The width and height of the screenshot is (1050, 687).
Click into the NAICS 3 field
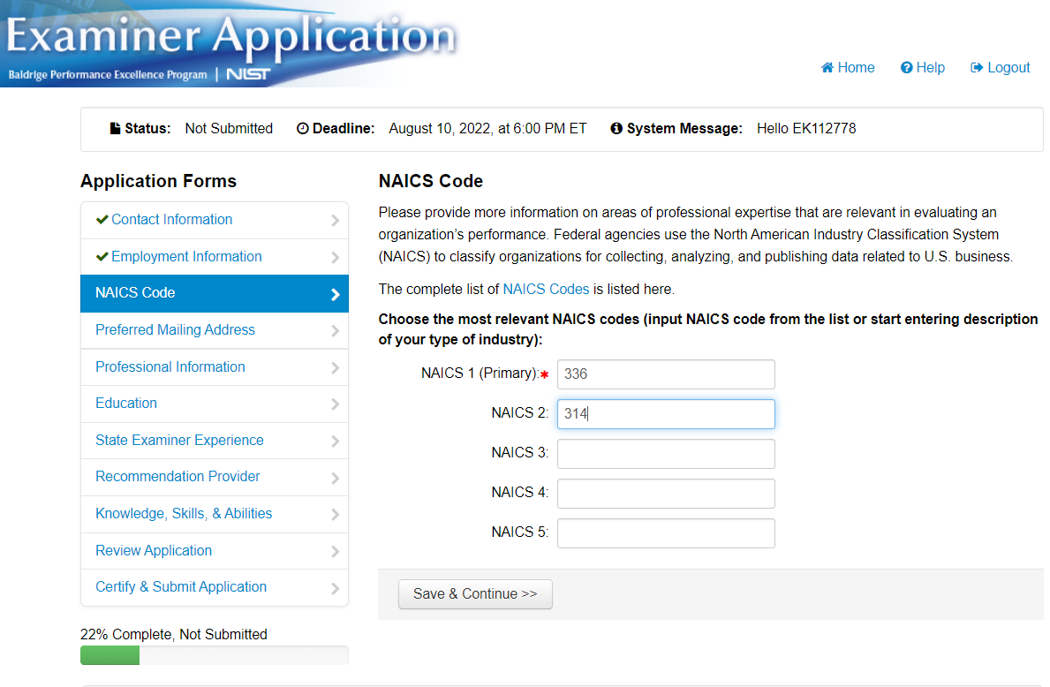tap(666, 454)
